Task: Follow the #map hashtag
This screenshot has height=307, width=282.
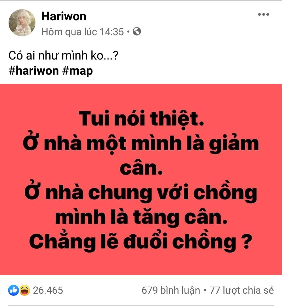Action: tap(78, 71)
